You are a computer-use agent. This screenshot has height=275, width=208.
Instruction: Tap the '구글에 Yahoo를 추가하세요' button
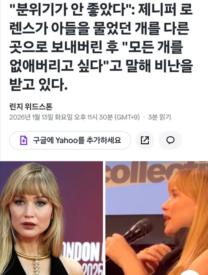pos(70,140)
